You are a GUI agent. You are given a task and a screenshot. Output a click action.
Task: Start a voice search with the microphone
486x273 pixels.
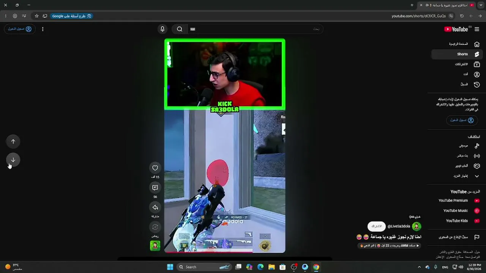tap(163, 29)
